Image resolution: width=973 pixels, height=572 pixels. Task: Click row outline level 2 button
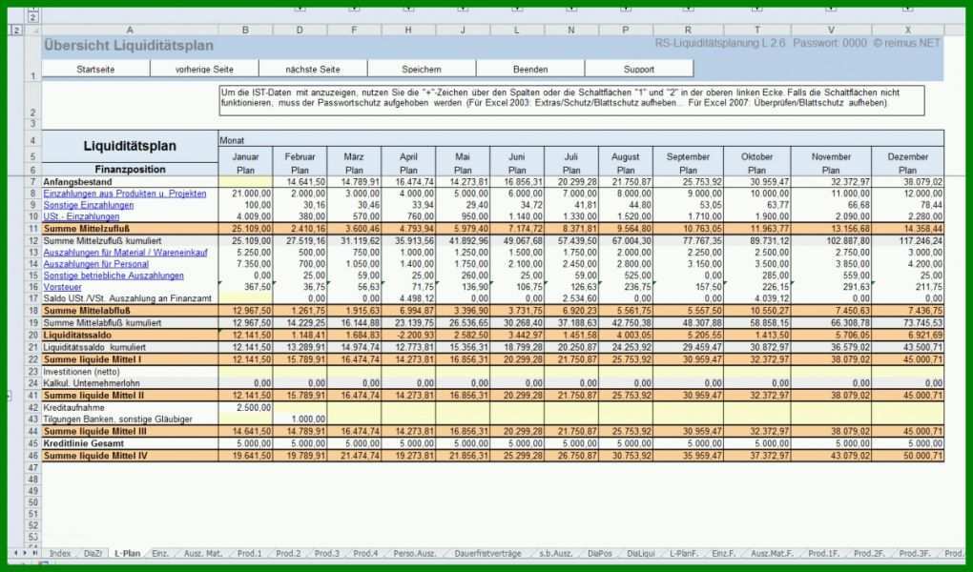click(x=15, y=31)
